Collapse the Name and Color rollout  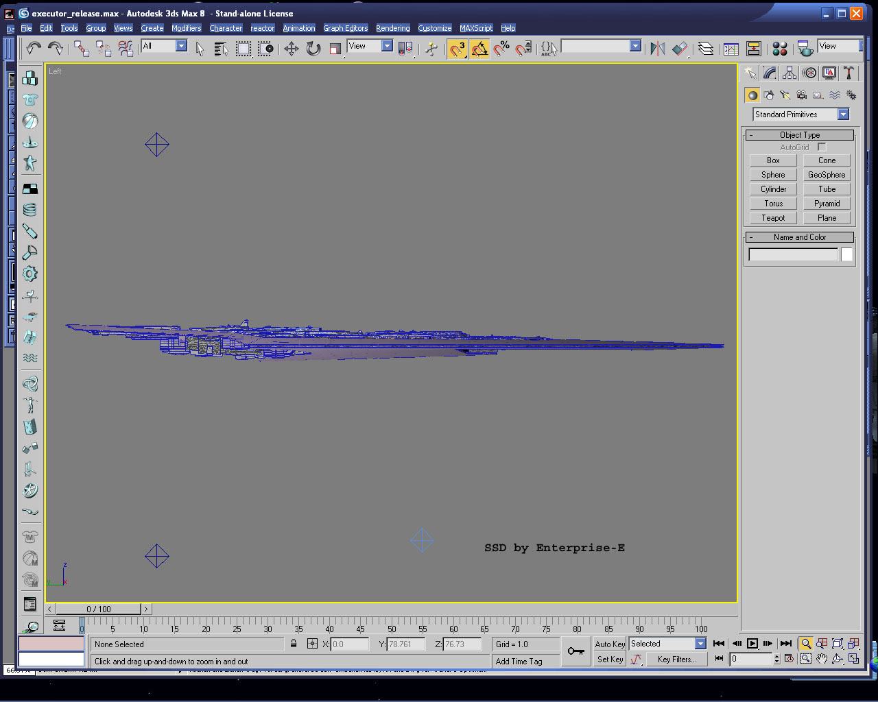(800, 237)
